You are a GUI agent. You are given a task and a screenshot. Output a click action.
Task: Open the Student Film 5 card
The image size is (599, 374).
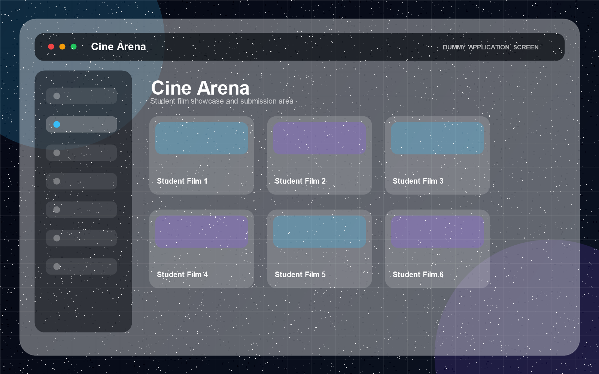(319, 249)
